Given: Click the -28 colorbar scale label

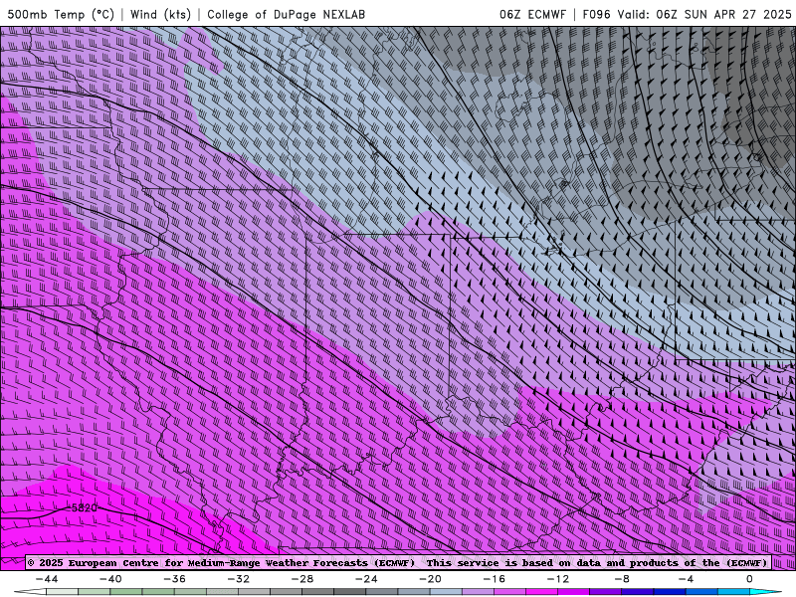Looking at the screenshot, I should pos(302,579).
